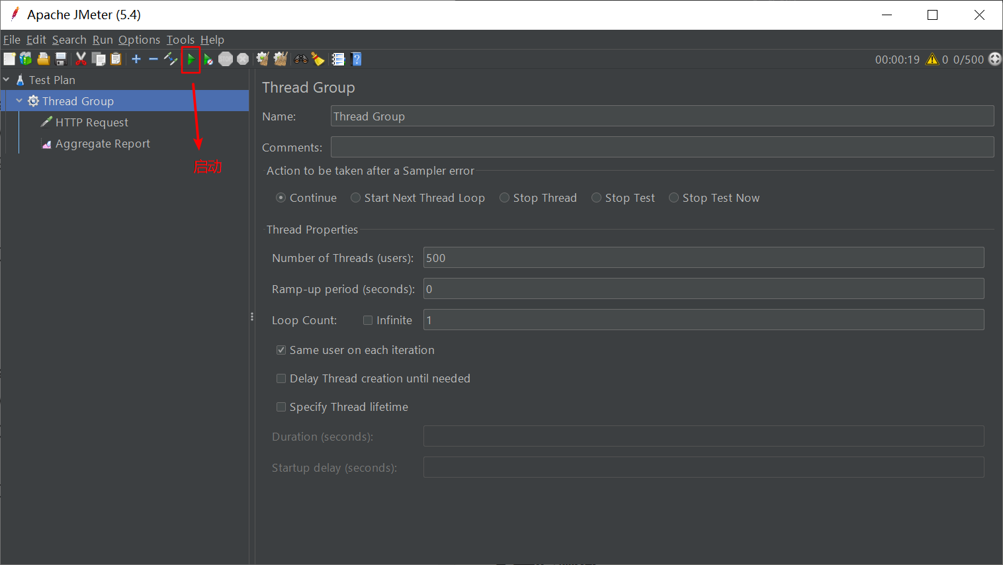
Task: Open Search with binoculars icon
Action: [301, 60]
